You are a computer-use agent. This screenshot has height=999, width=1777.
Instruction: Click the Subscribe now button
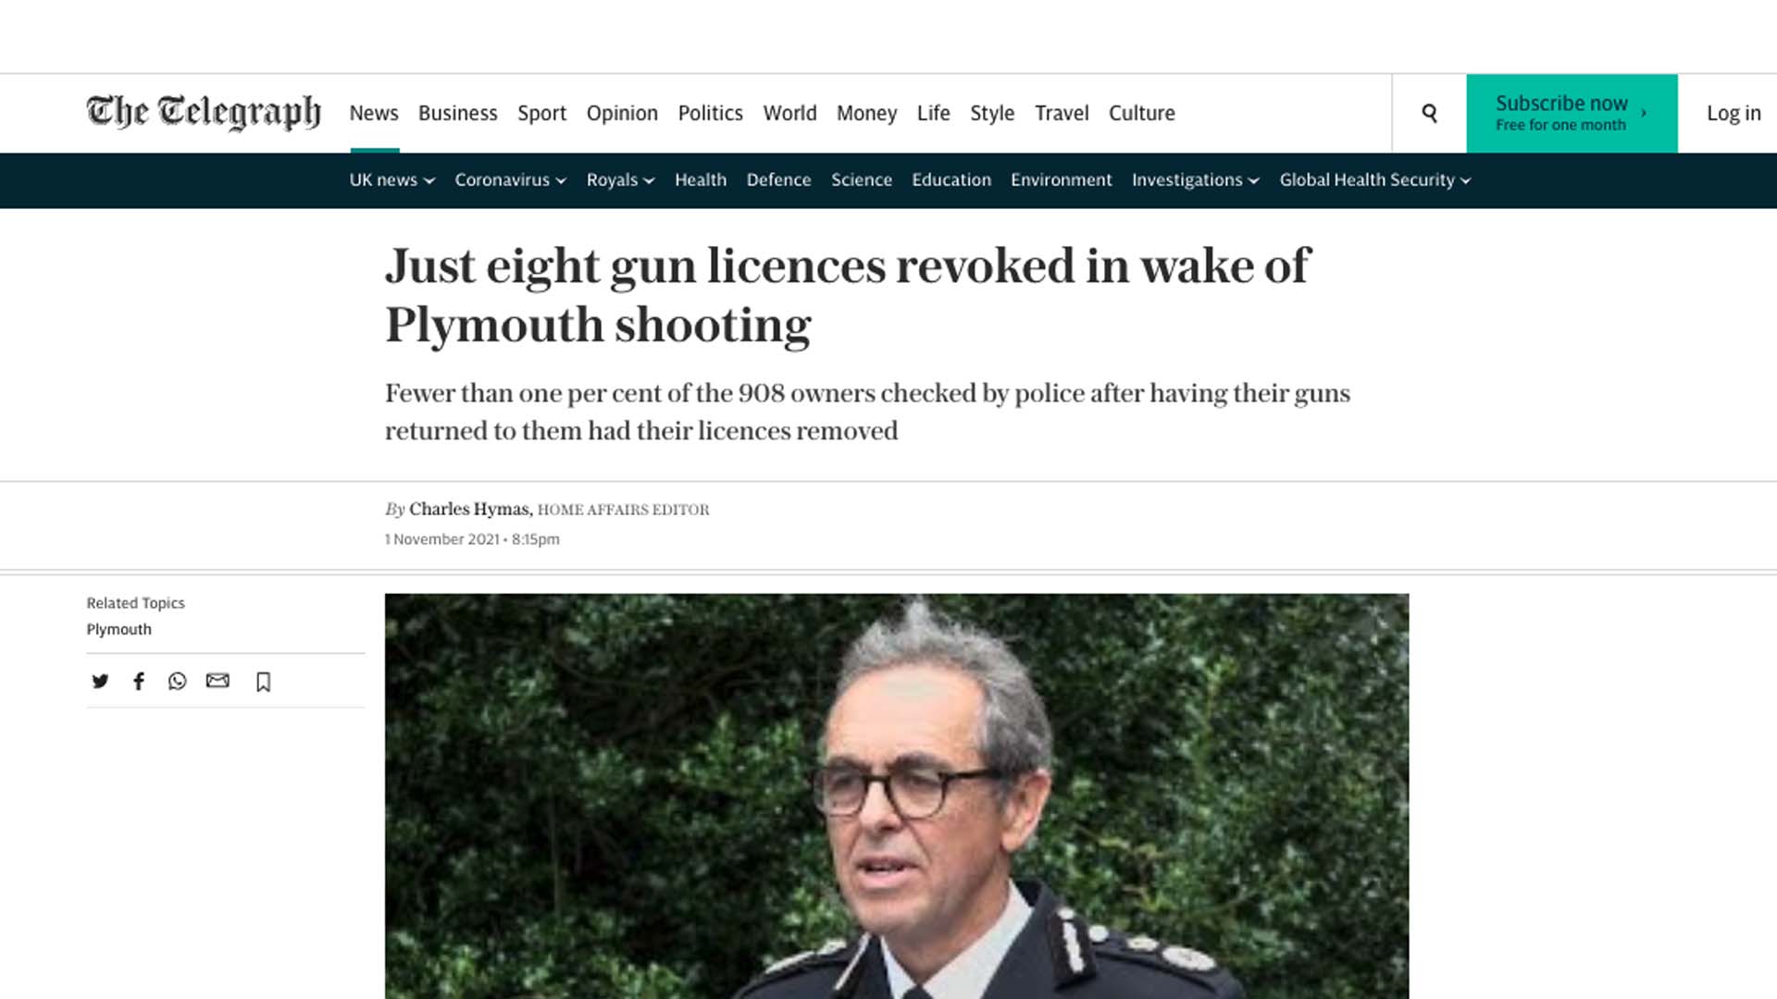point(1572,113)
